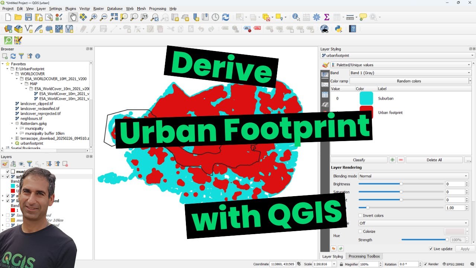This screenshot has width=476, height=268.
Task: Open Python console icon
Action: click(338, 29)
